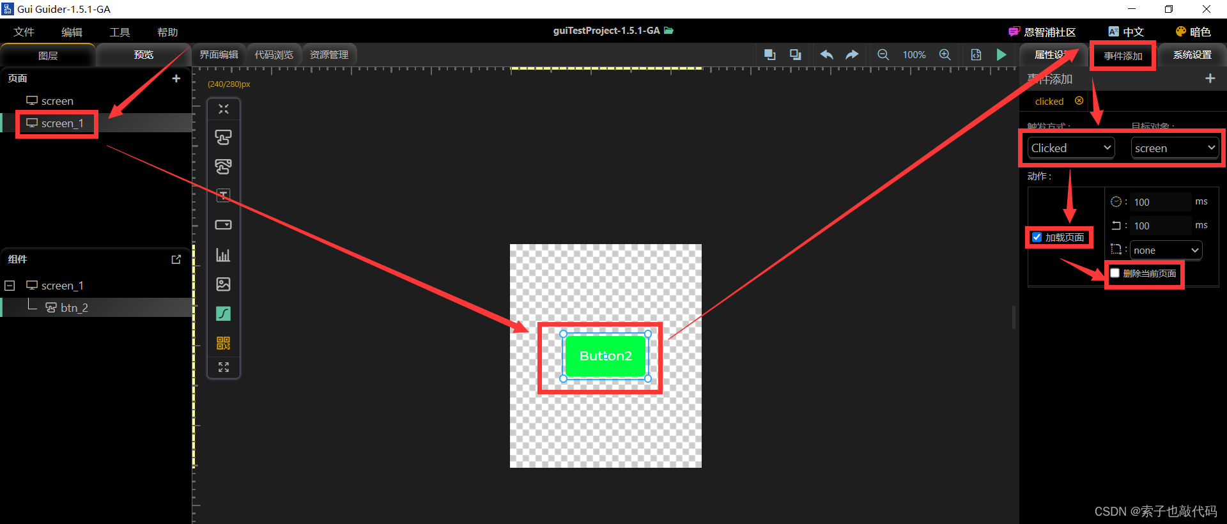The image size is (1227, 524).
Task: Open the NXP community link
Action: tap(1042, 32)
